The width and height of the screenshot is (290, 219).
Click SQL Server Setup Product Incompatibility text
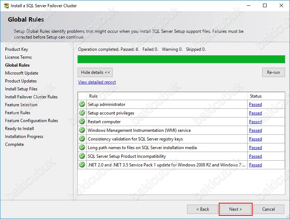tap(127, 156)
